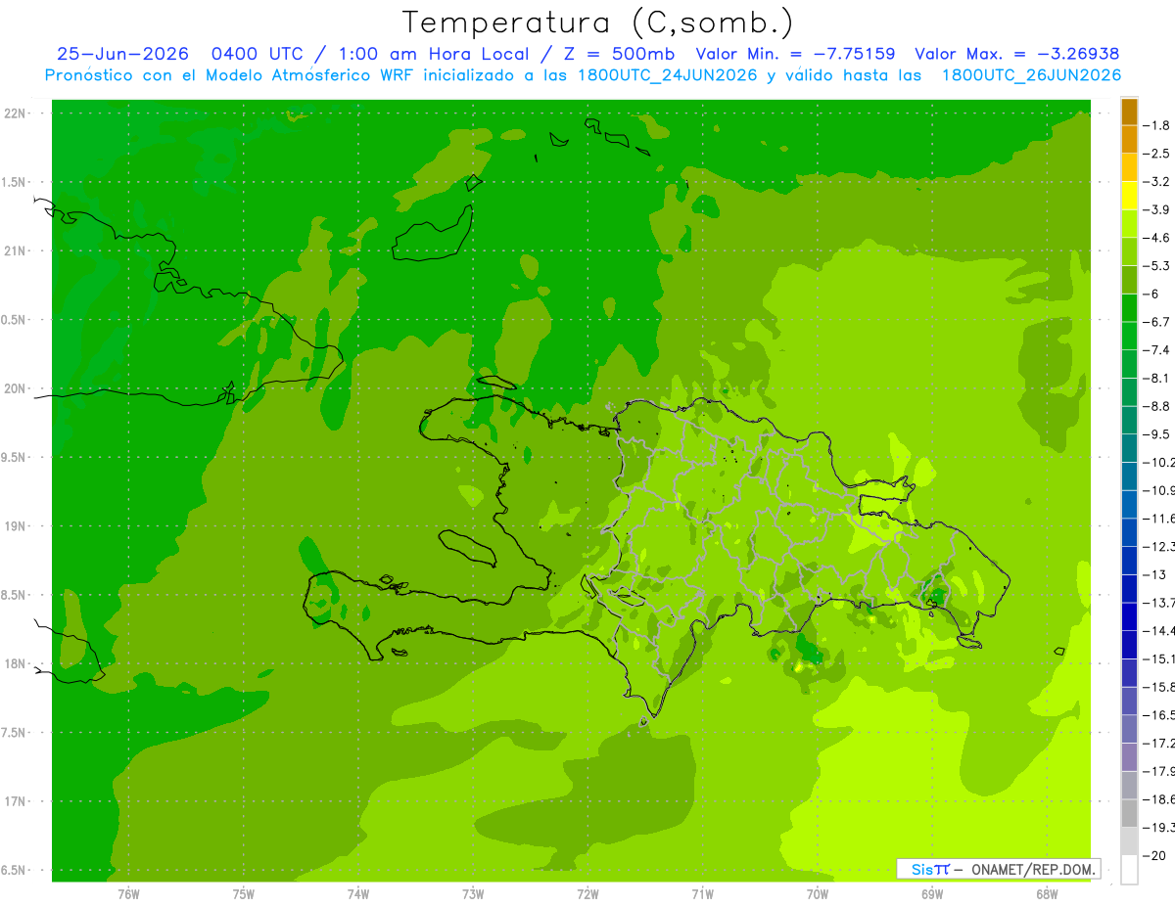Click the '21N' latitude label
The width and height of the screenshot is (1175, 907).
coord(17,250)
